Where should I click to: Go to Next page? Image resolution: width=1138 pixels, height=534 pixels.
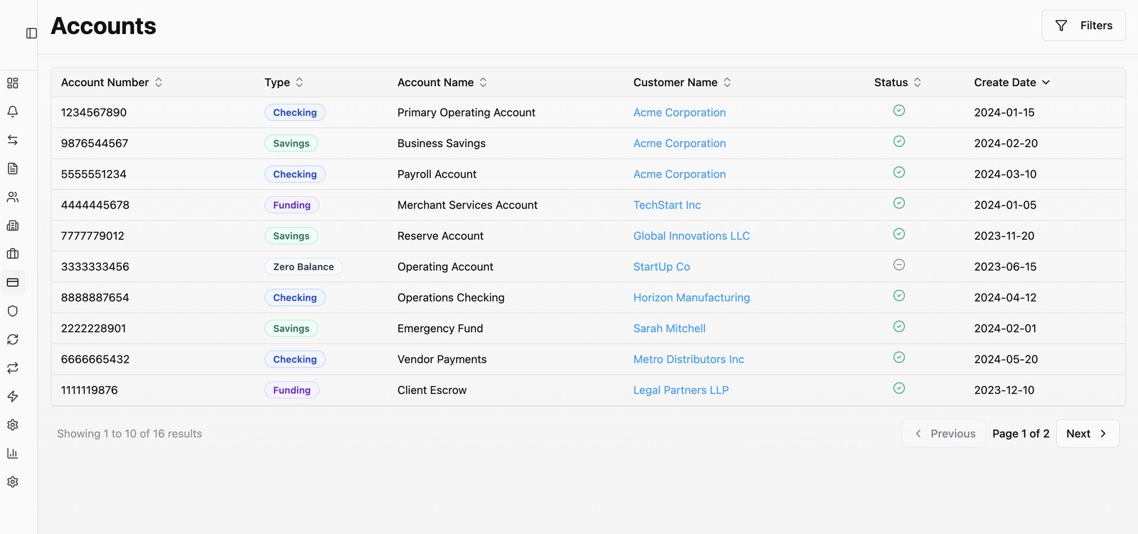pyautogui.click(x=1088, y=434)
